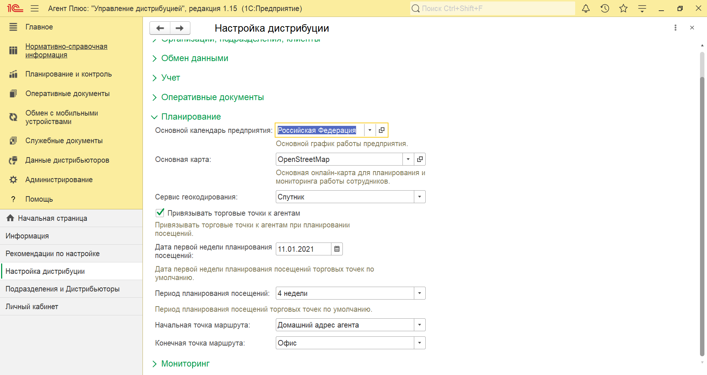The width and height of the screenshot is (707, 375).
Task: Click home icon of Начальная страница
Action: (x=10, y=218)
